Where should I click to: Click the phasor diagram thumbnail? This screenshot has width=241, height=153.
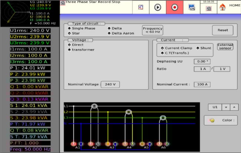(15, 12)
